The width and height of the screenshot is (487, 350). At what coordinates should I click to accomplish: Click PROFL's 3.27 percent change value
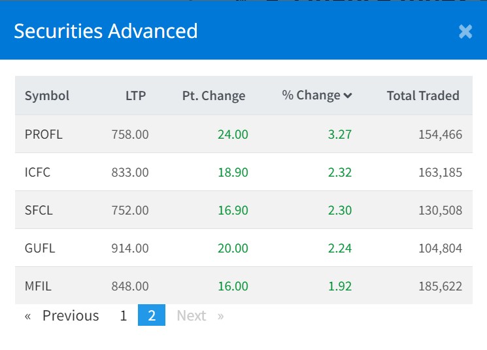click(340, 135)
